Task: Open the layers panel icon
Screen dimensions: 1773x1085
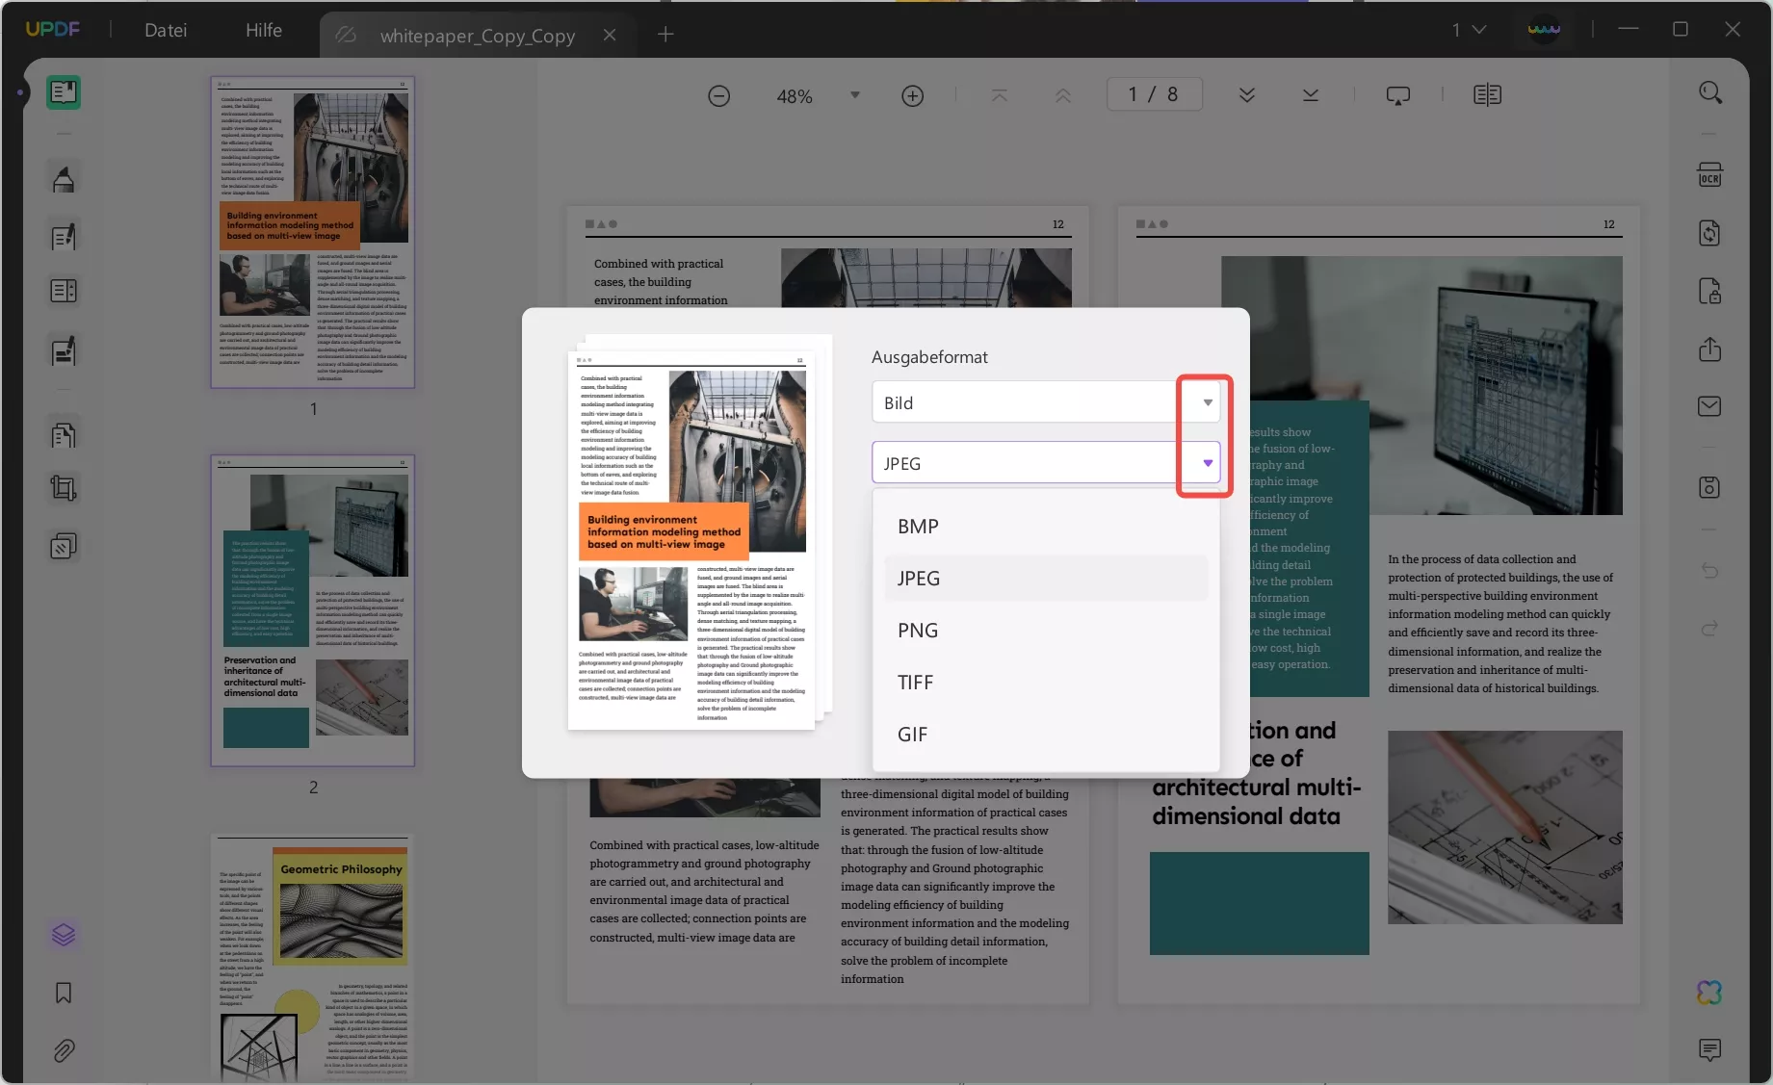Action: pos(64,935)
